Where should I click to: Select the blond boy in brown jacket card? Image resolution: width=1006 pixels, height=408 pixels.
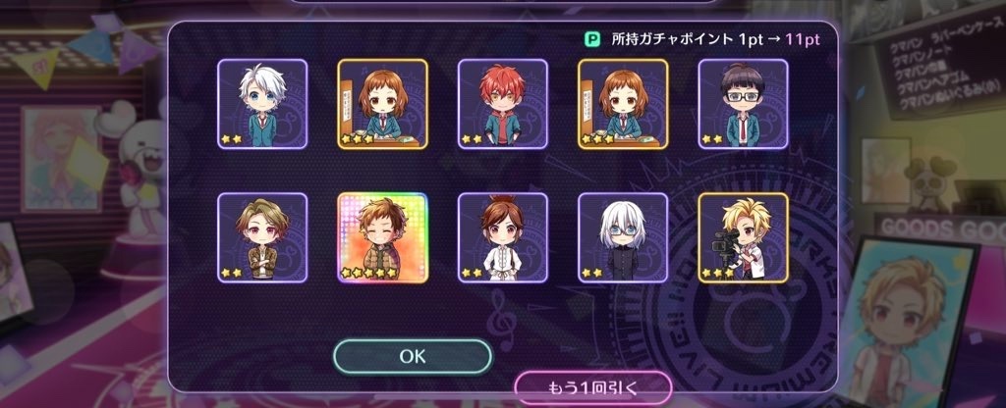coord(262,237)
